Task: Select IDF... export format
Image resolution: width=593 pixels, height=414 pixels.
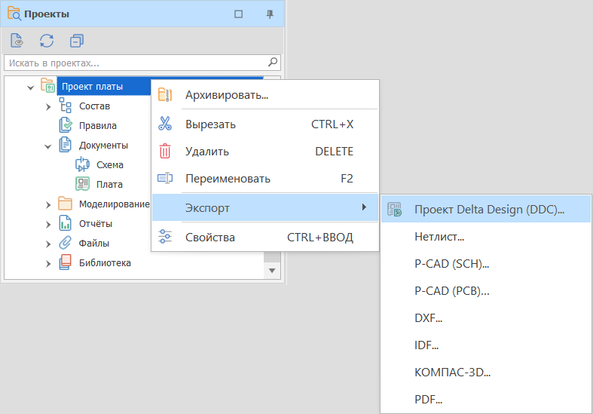Action: [x=486, y=345]
